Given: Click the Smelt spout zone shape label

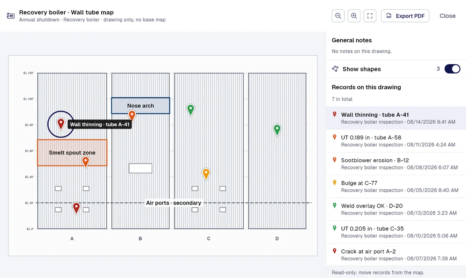Looking at the screenshot, I should pyautogui.click(x=72, y=153).
